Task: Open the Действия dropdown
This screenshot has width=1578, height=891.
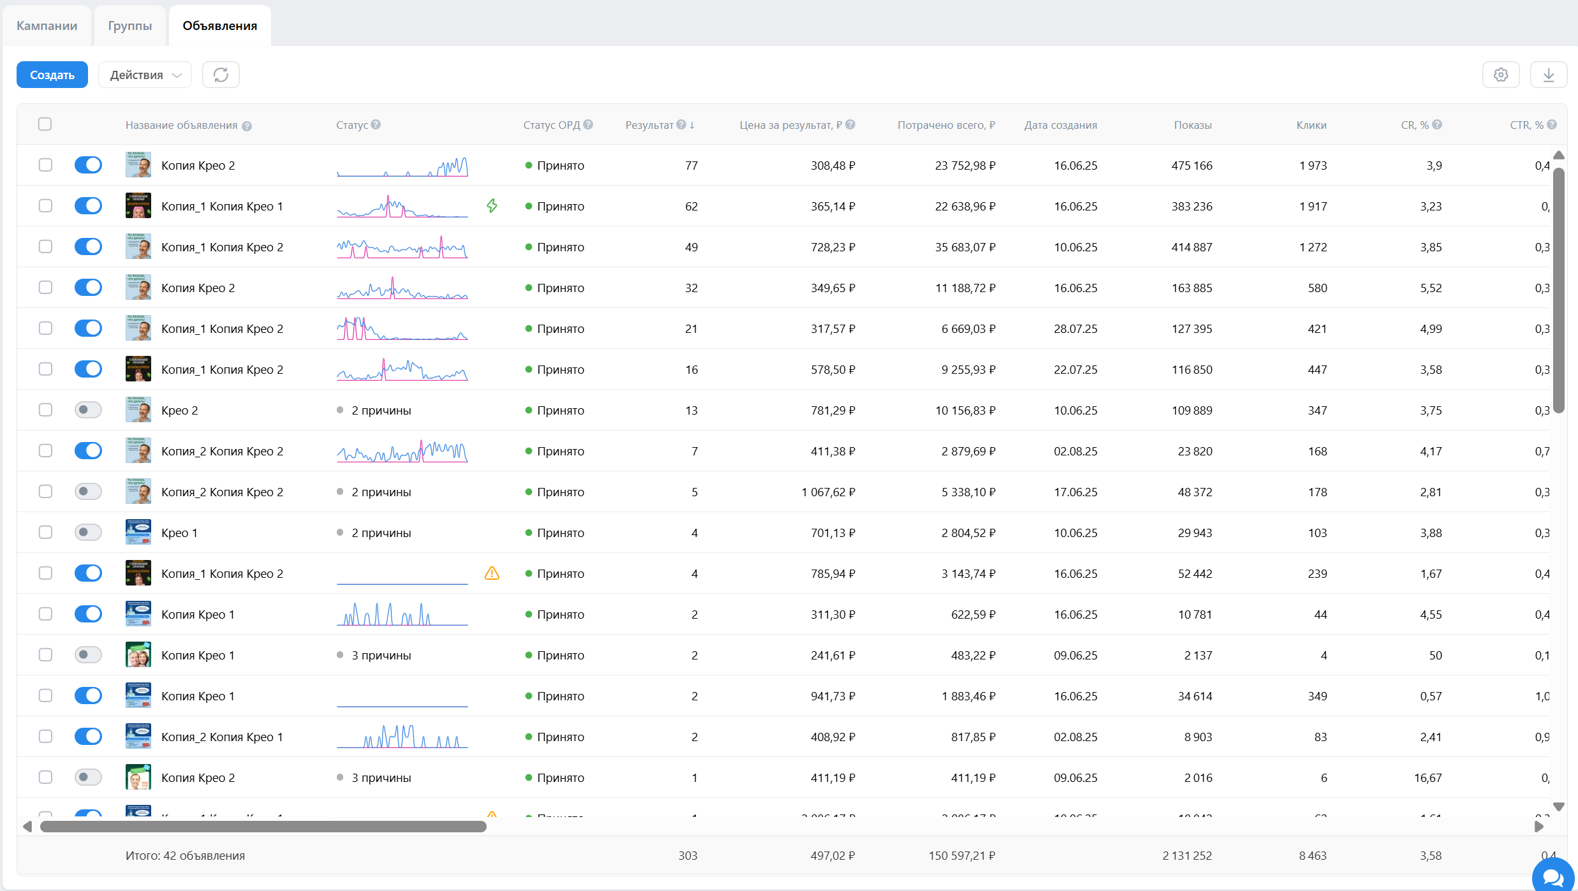Action: pyautogui.click(x=145, y=75)
